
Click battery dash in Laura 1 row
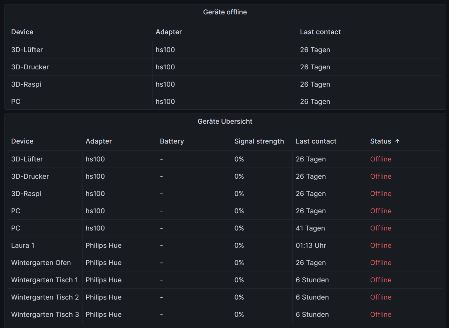tap(161, 246)
